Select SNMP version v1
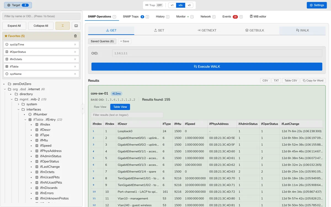 [x=172, y=5]
